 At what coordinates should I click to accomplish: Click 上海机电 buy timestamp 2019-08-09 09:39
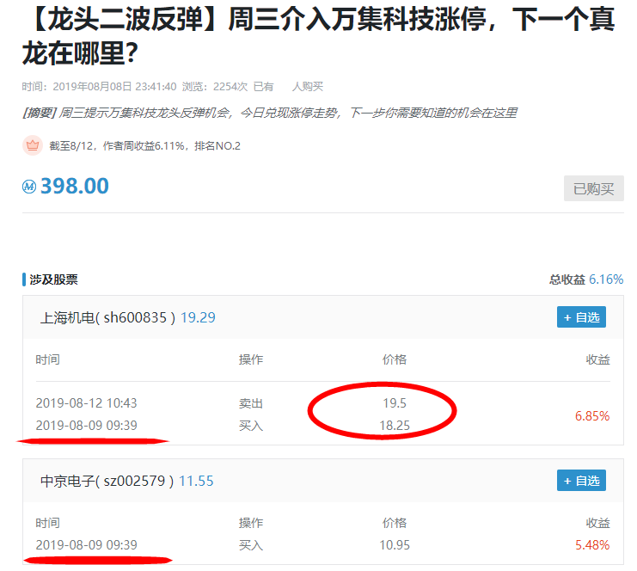click(86, 426)
